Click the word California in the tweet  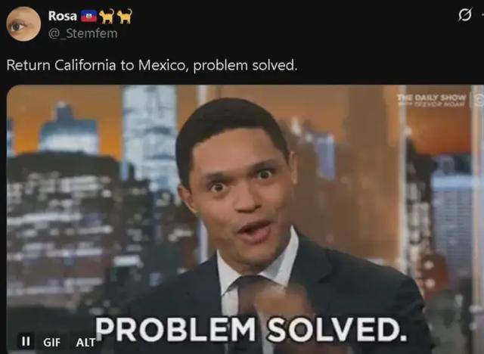[85, 65]
